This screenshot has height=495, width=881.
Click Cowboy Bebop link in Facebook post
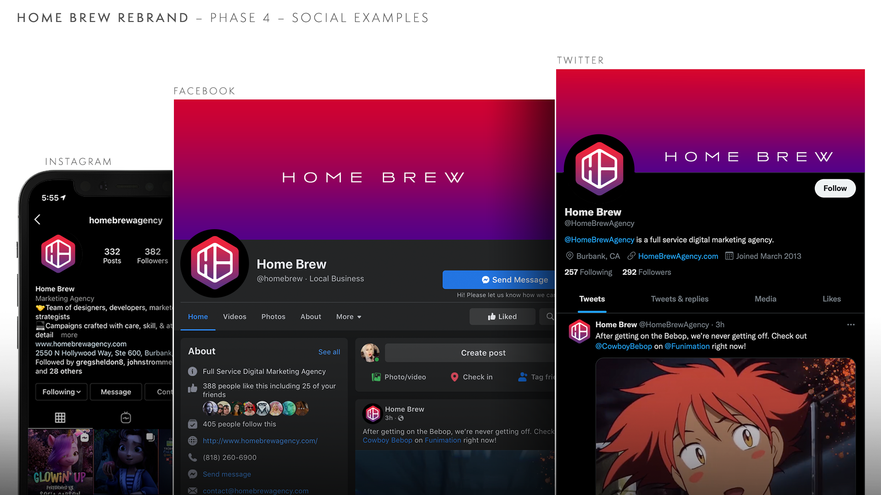[x=387, y=440]
